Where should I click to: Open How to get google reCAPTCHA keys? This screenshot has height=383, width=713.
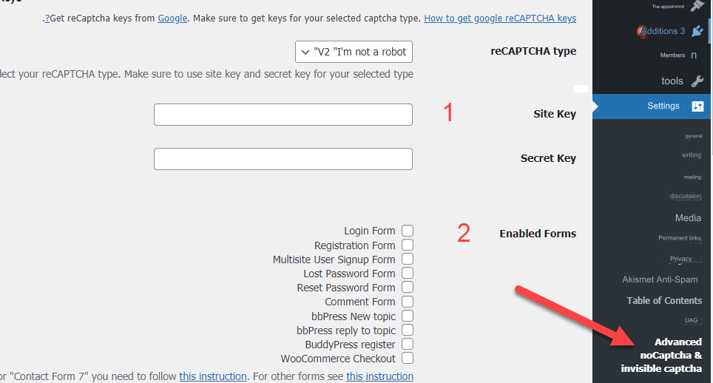point(500,18)
